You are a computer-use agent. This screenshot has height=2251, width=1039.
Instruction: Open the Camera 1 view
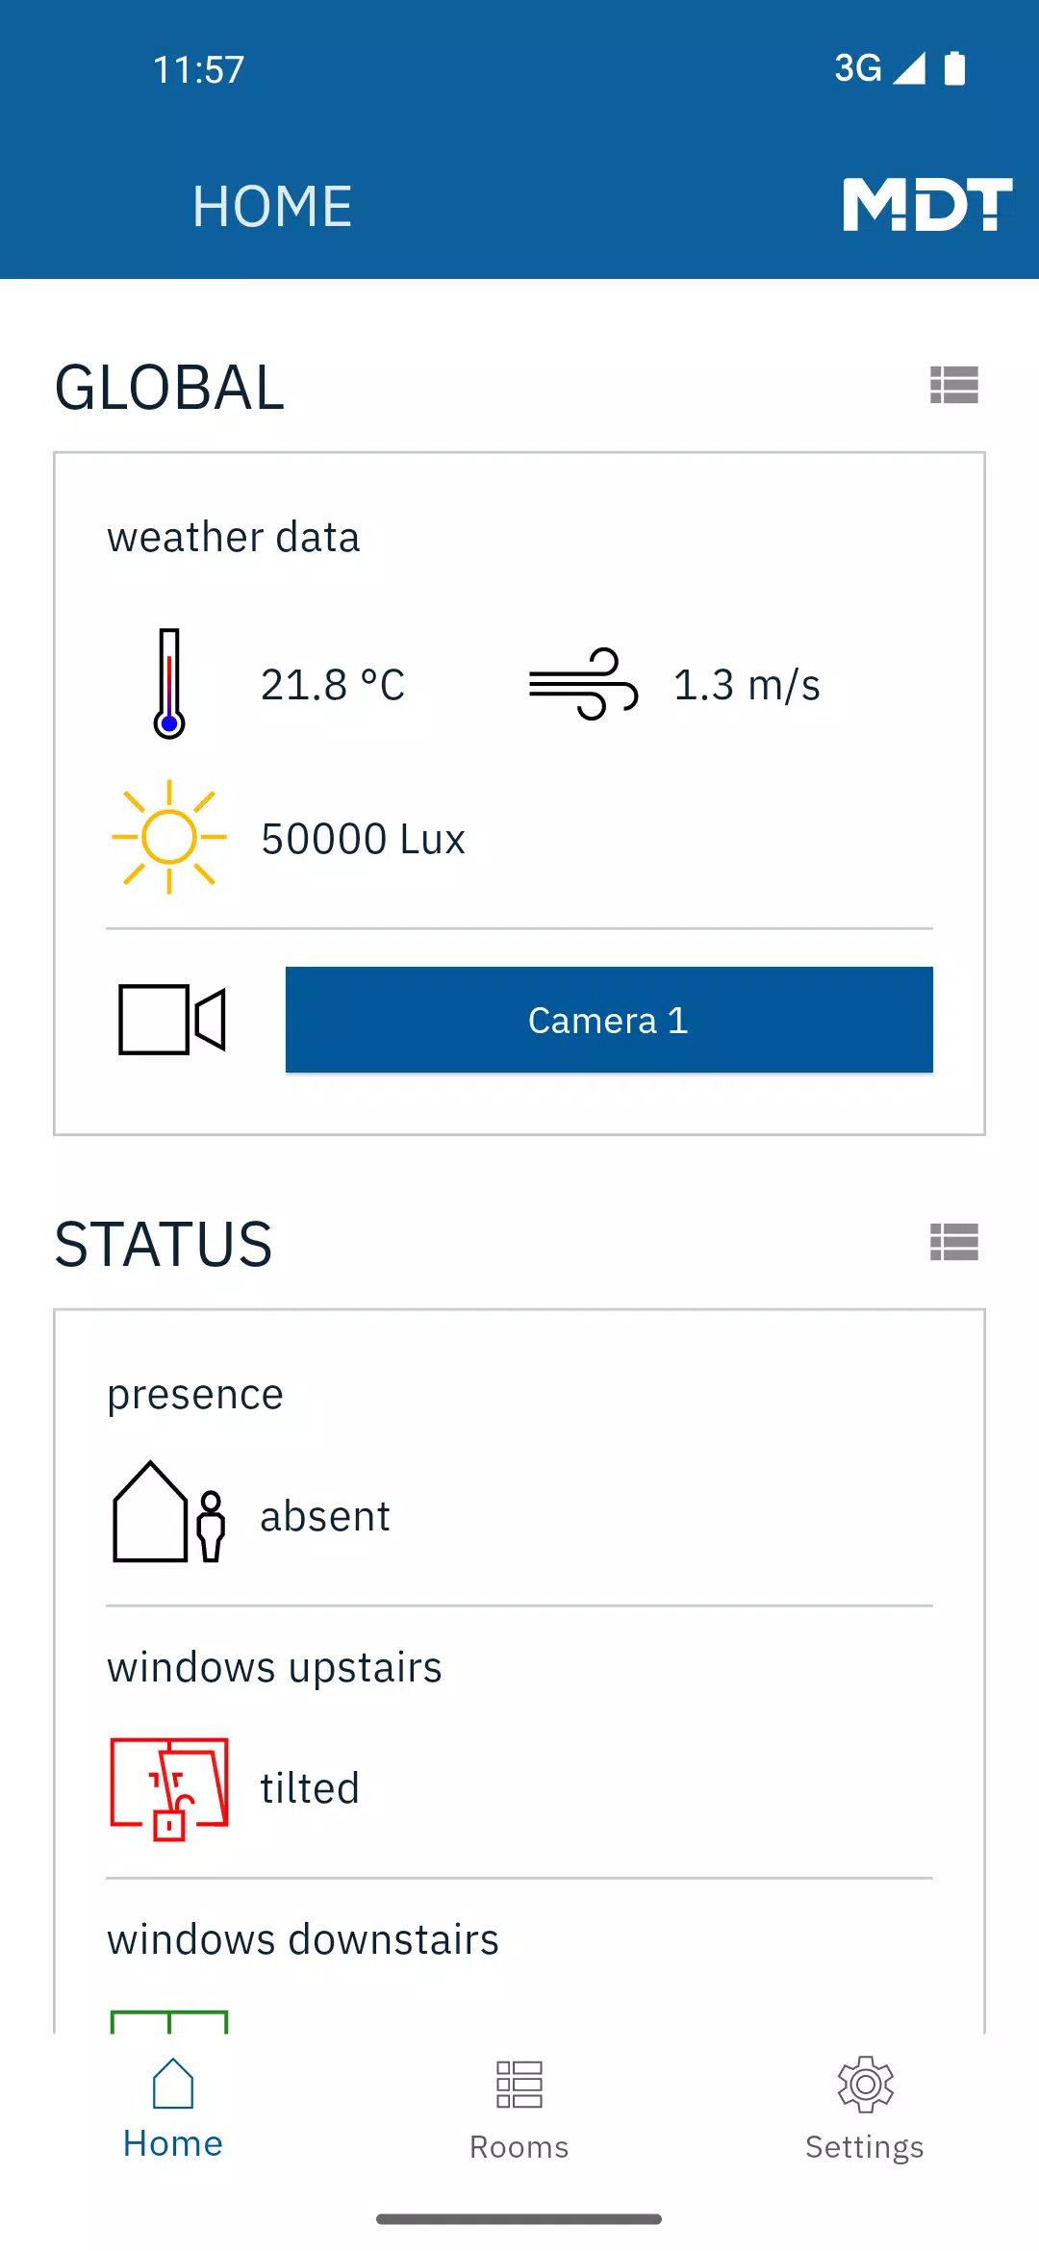pos(609,1020)
